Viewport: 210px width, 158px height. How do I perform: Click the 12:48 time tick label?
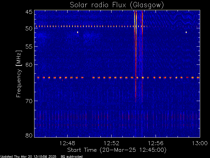[x=67, y=144]
